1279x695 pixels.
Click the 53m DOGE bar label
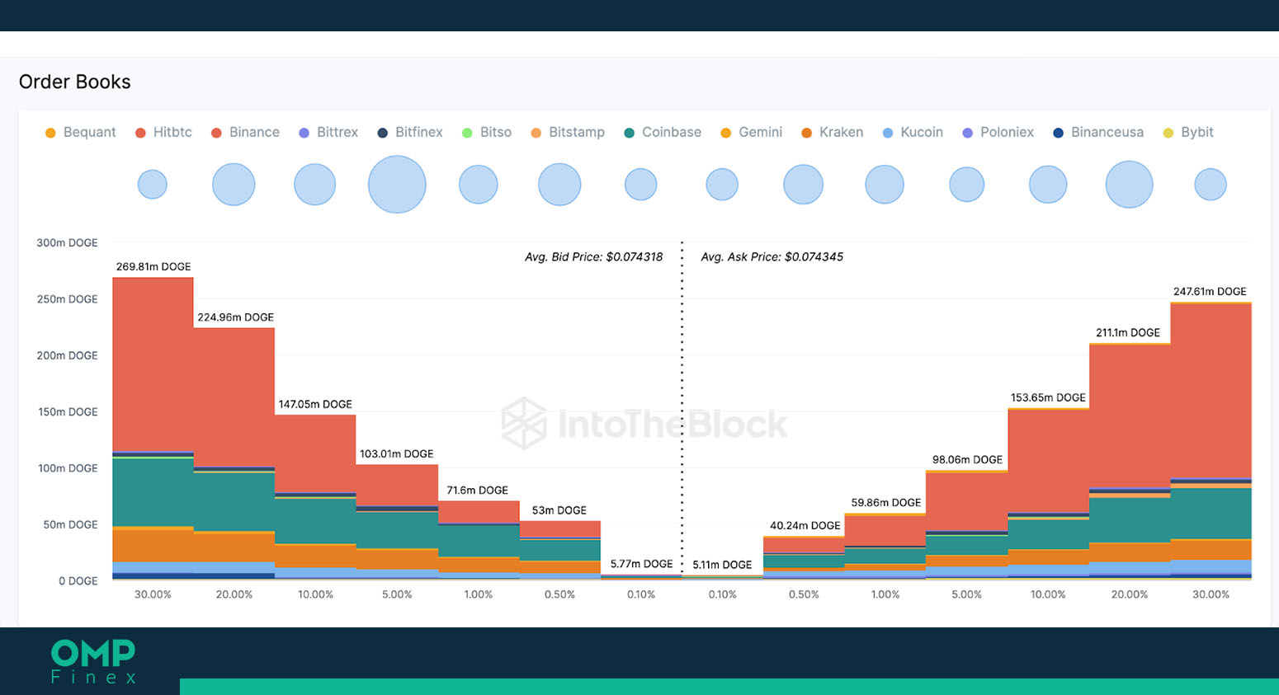[x=559, y=510]
